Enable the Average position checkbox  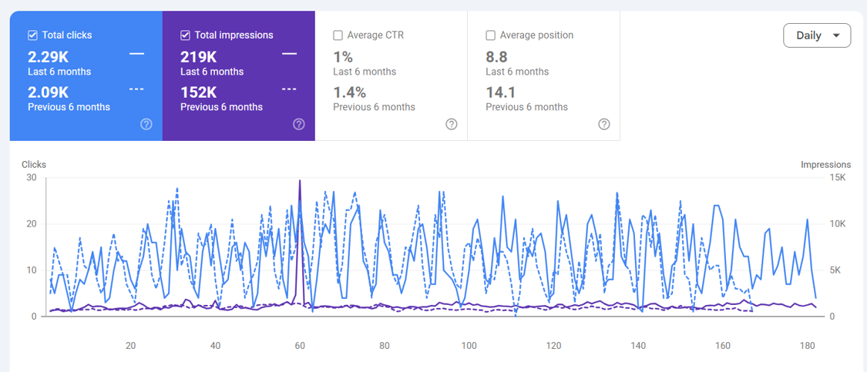pyautogui.click(x=490, y=35)
